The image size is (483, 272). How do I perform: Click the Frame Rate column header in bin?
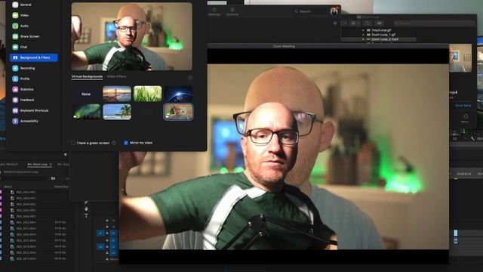point(61,187)
